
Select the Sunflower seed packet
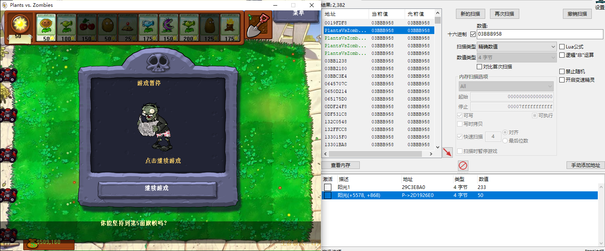point(46,28)
